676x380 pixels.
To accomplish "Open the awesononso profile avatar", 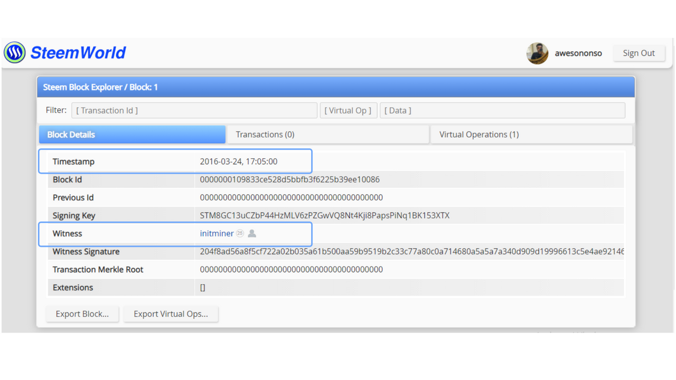I will [537, 53].
